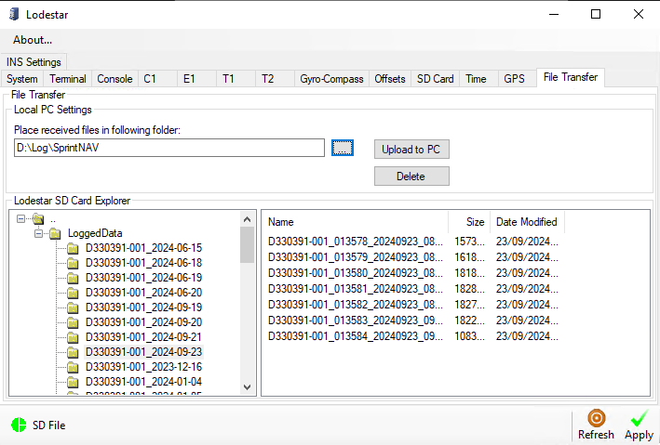Click the tree view scroll-down arrow

(x=247, y=387)
